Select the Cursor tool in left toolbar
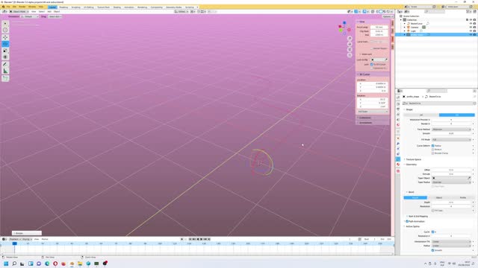 tap(5, 30)
